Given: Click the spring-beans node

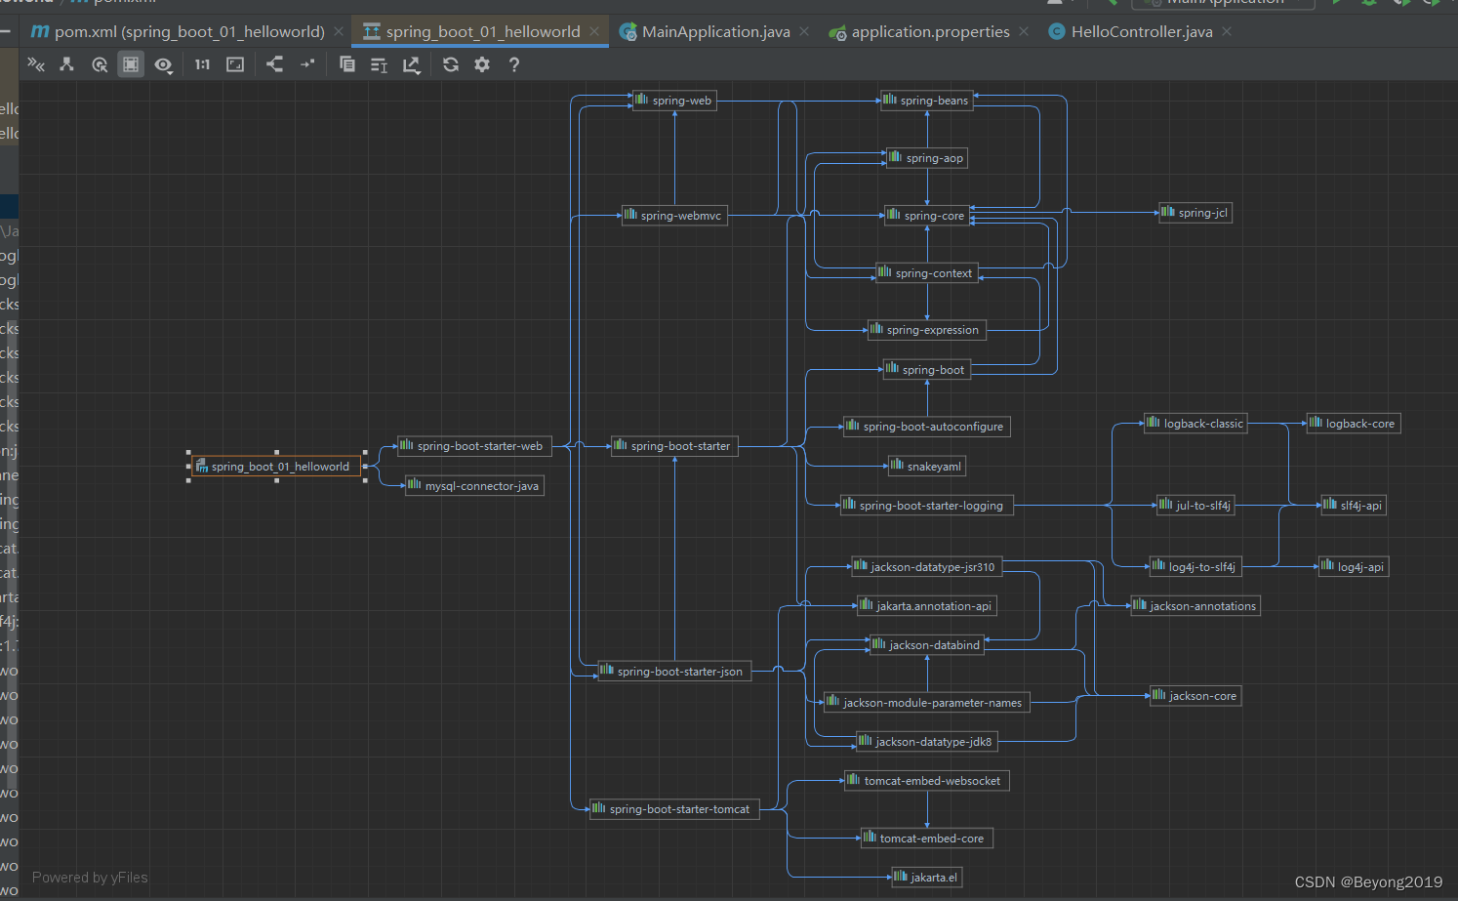Looking at the screenshot, I should pyautogui.click(x=927, y=101).
